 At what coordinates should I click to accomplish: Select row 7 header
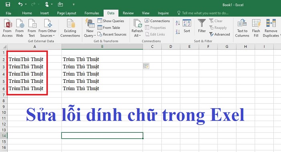click(x=4, y=95)
